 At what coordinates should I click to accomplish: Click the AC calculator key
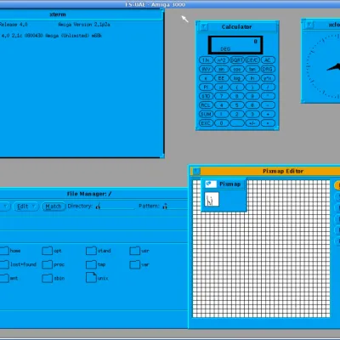pos(268,60)
